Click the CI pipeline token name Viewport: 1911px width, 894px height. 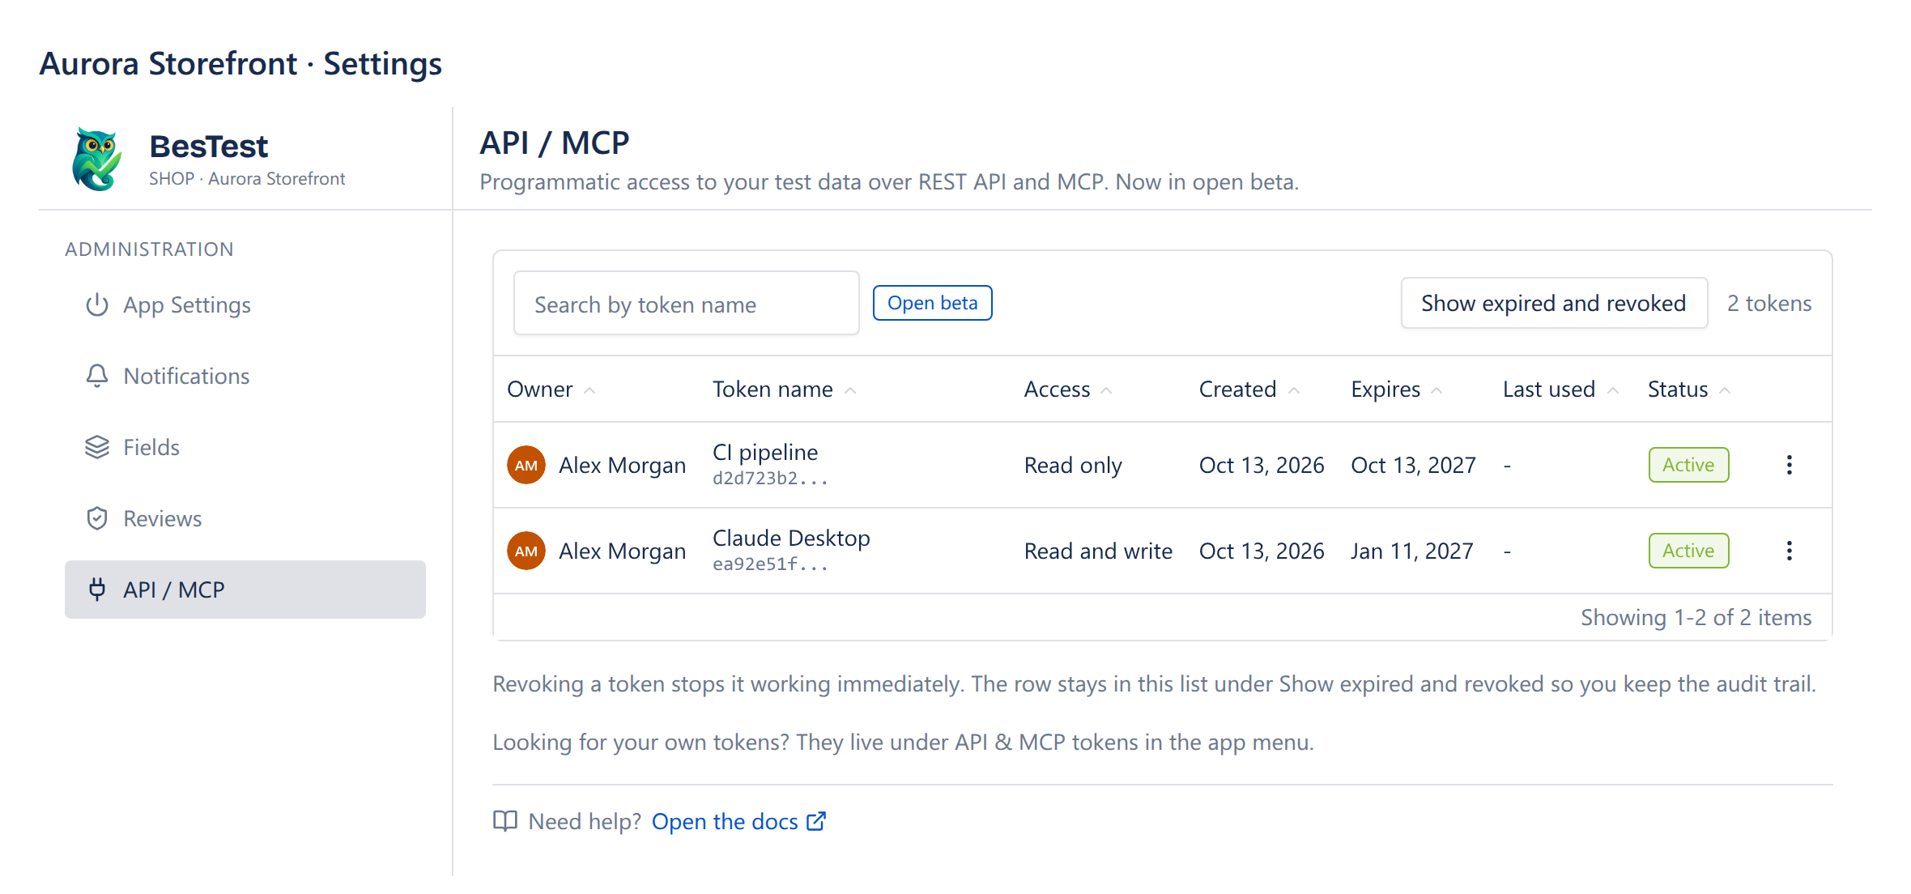click(x=765, y=452)
